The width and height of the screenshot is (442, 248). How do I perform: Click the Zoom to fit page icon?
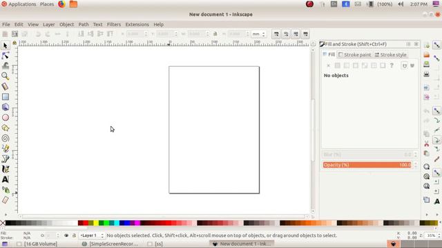point(427,186)
